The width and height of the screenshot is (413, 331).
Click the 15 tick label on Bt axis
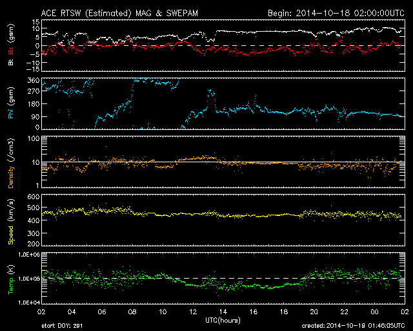point(36,22)
